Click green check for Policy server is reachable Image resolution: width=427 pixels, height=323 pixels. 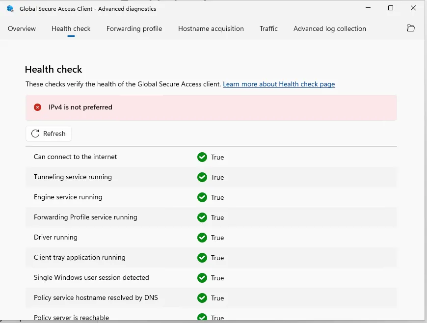(202, 317)
